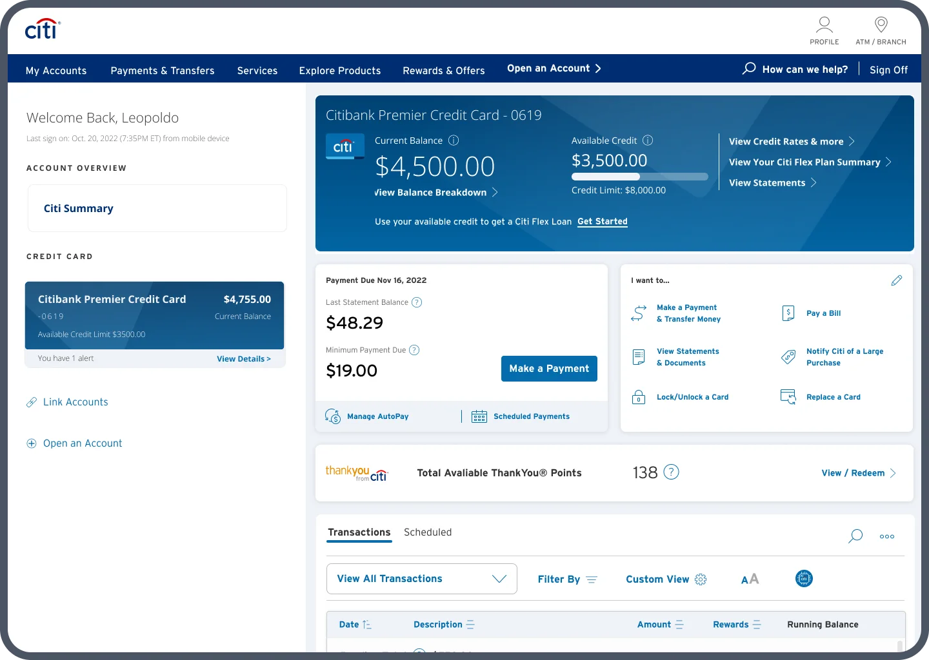Open Explore Products menu
Image resolution: width=929 pixels, height=660 pixels.
[340, 70]
